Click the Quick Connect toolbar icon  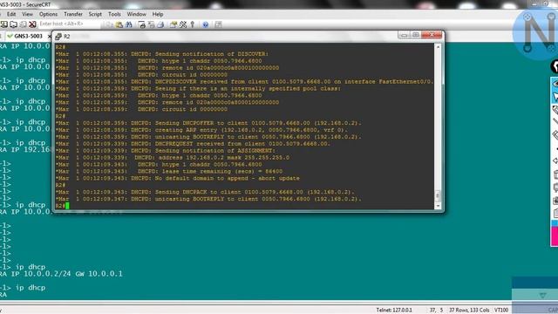14,24
